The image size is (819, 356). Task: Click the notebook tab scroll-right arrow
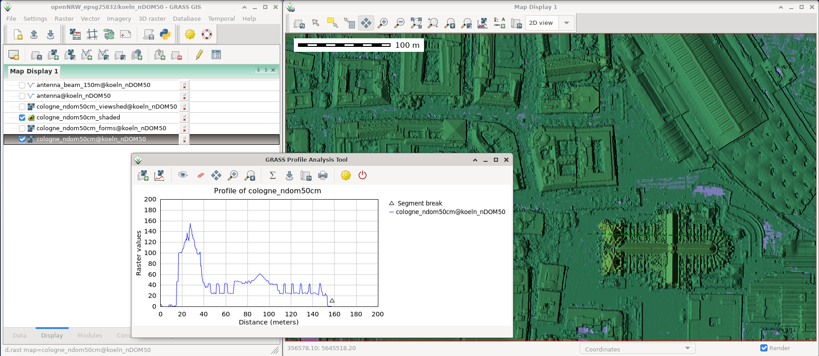tap(266, 70)
